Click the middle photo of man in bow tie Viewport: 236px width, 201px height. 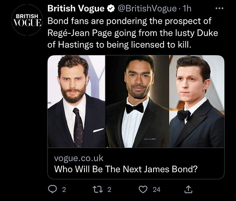coord(137,101)
